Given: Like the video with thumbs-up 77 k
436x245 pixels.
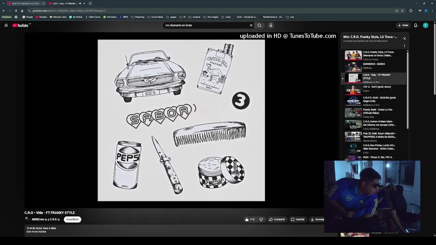Looking at the screenshot, I should click(x=250, y=219).
